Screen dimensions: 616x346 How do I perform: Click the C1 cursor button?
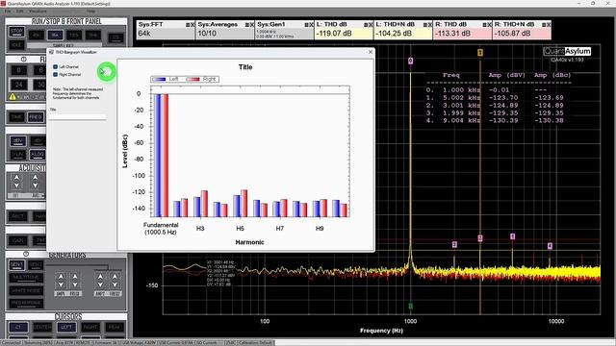(18, 327)
